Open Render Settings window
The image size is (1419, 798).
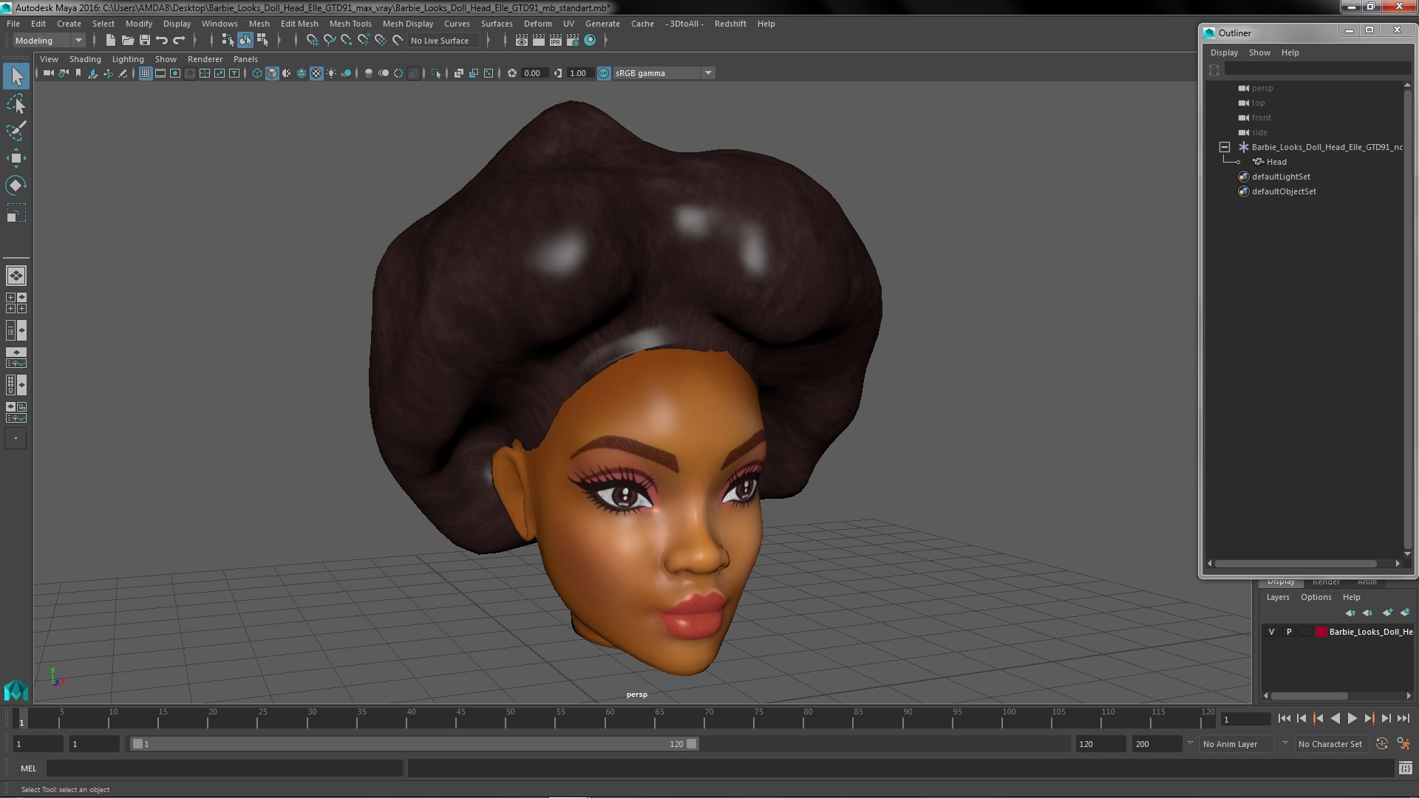(x=573, y=41)
